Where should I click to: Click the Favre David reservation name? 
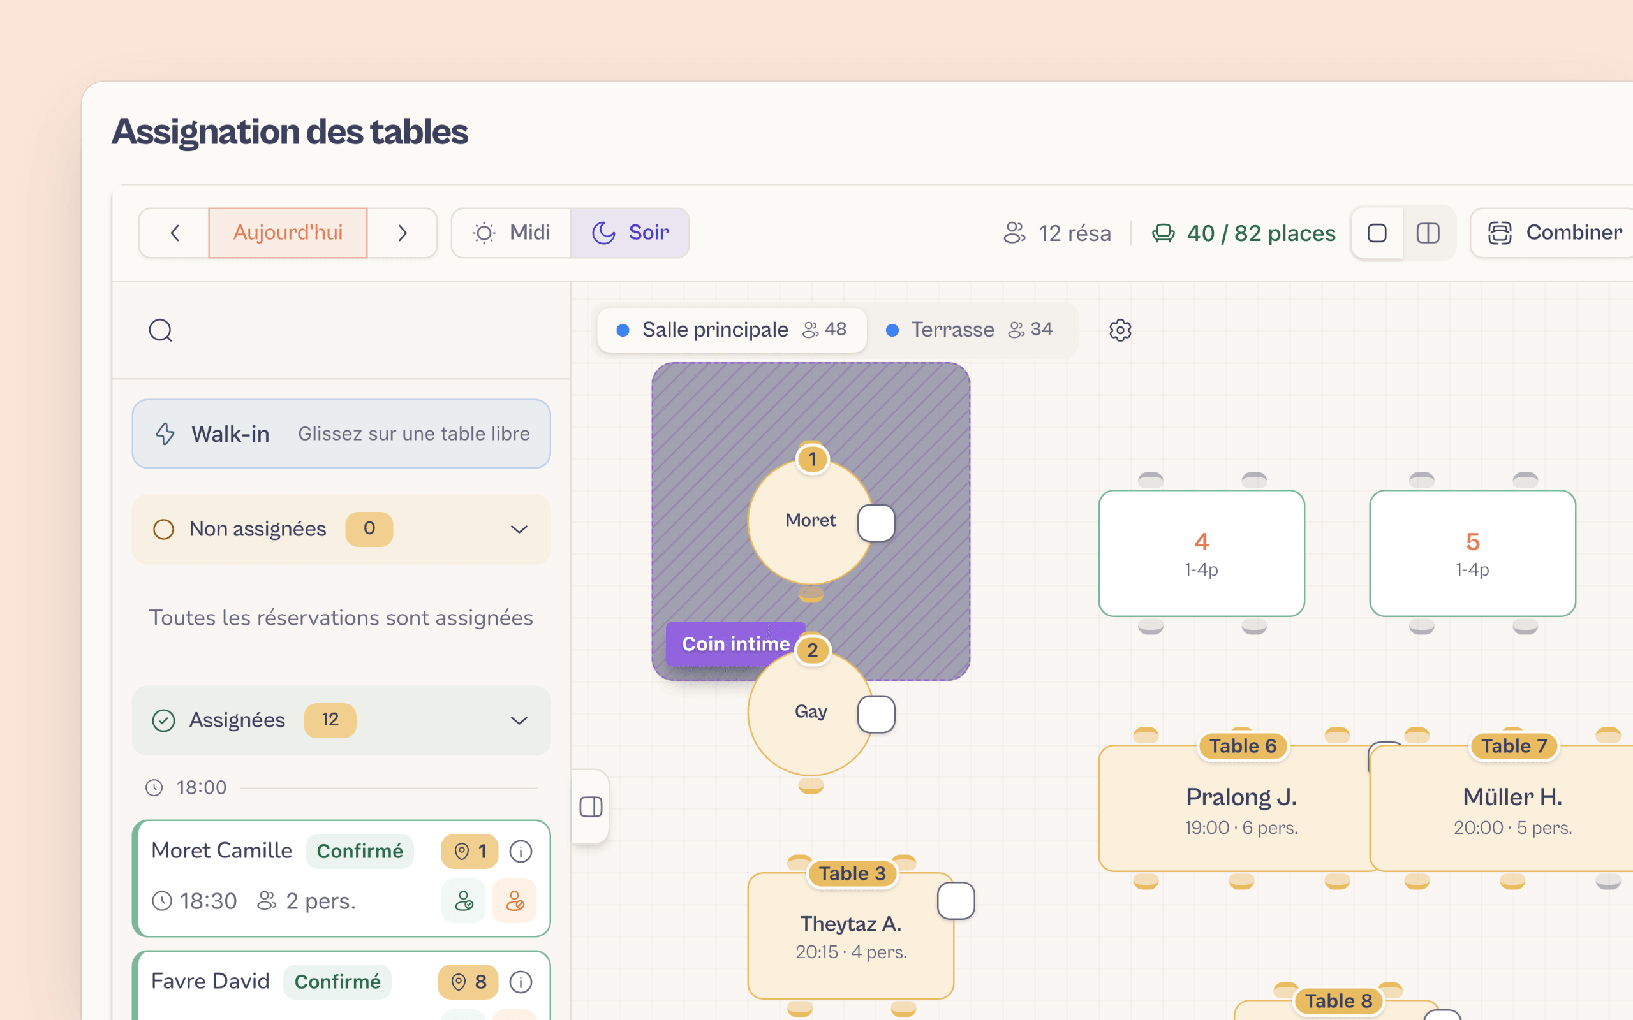click(x=211, y=982)
